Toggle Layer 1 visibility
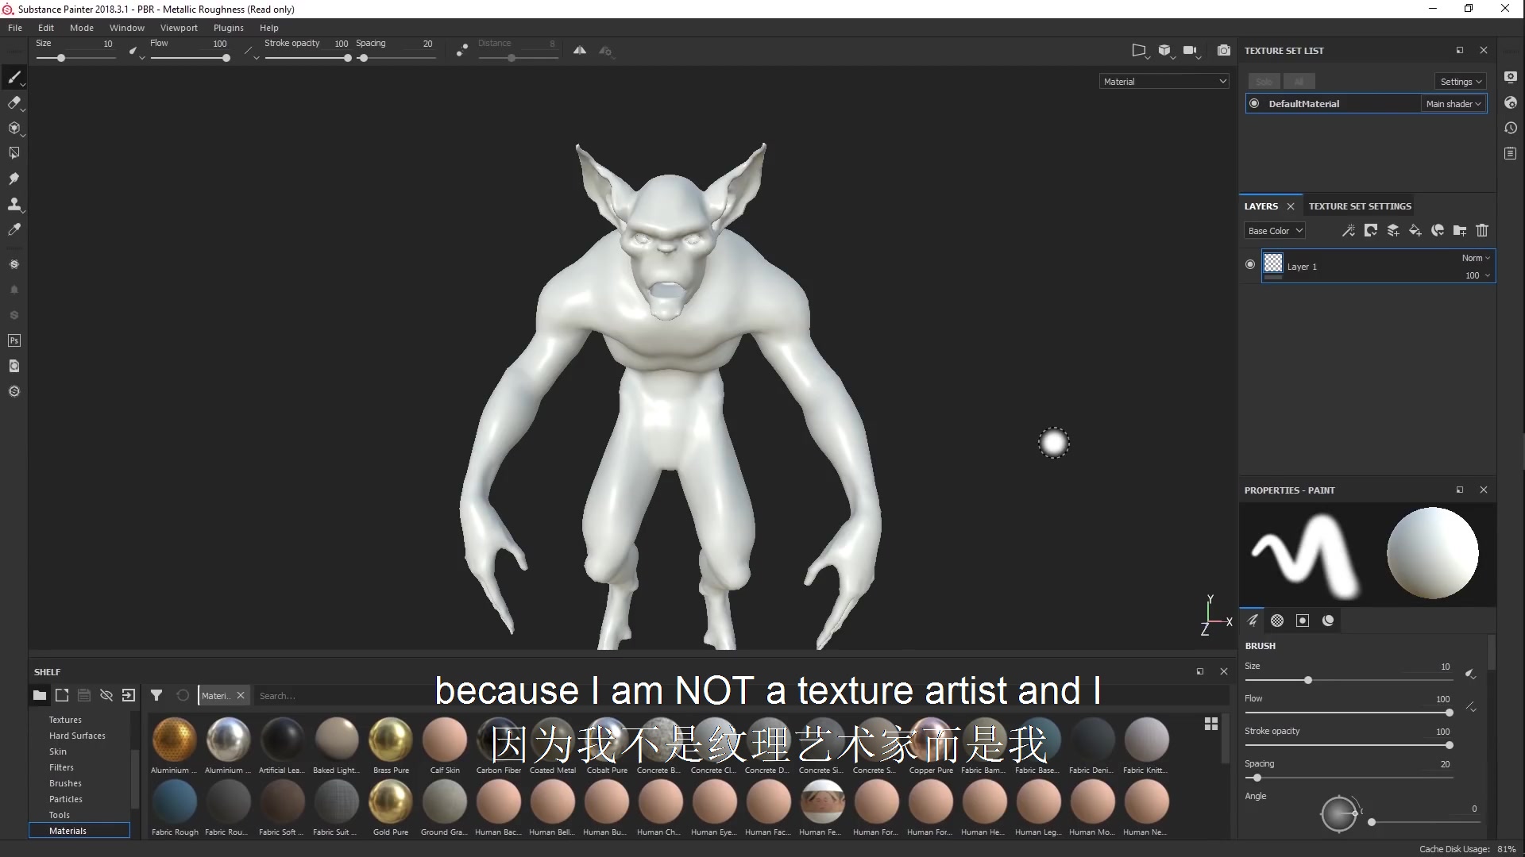 pyautogui.click(x=1249, y=264)
